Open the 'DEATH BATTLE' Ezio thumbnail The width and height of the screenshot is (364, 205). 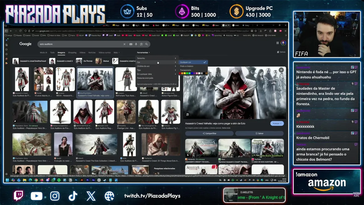tap(83, 112)
